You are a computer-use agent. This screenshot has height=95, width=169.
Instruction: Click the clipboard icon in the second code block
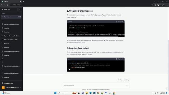pos(117,59)
